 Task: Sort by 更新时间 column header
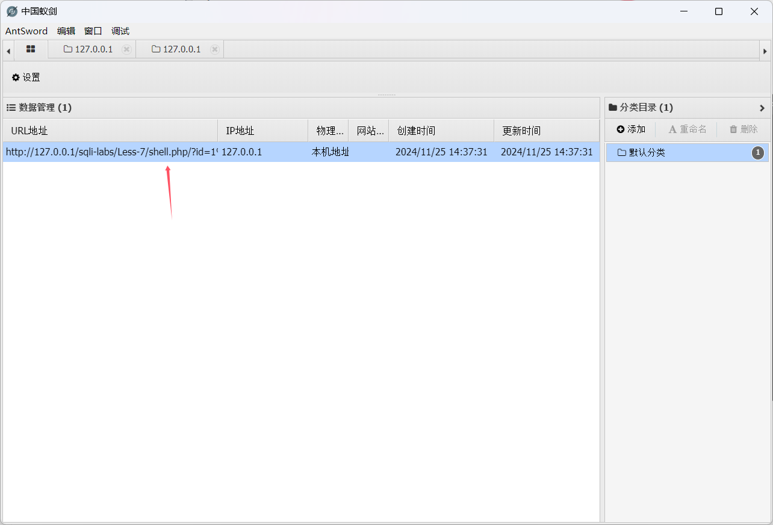(x=547, y=131)
